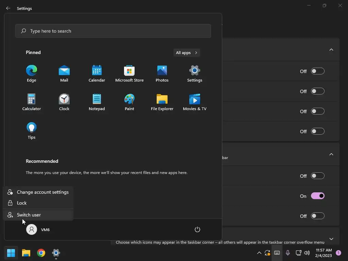Go back in Settings window
This screenshot has height=261, width=348.
tap(8, 8)
